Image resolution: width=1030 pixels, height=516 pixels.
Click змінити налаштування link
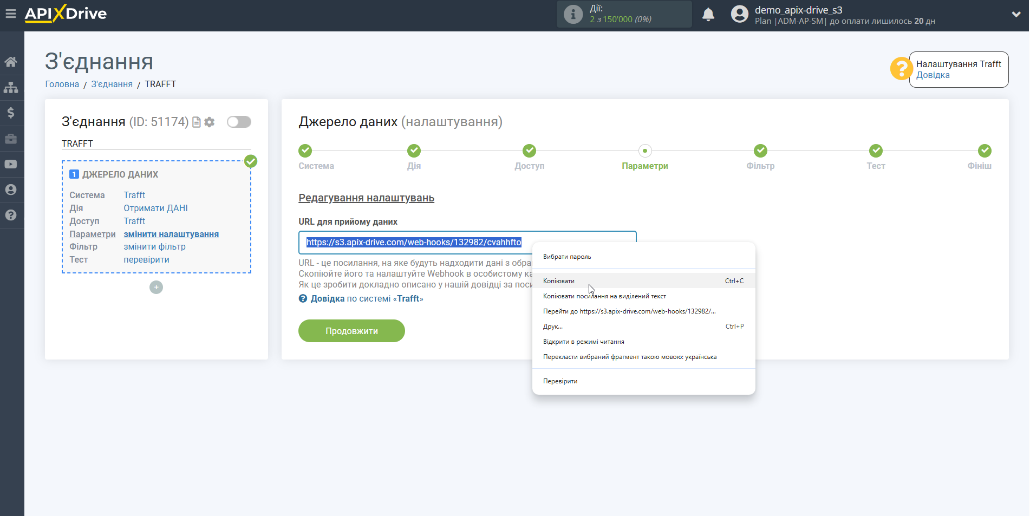click(171, 234)
